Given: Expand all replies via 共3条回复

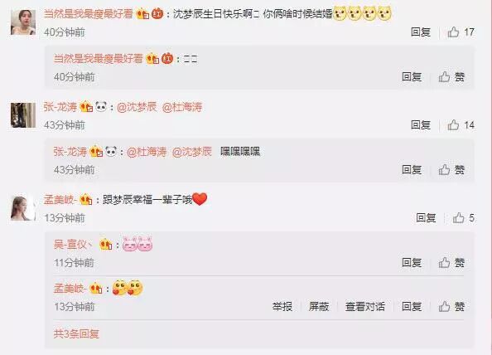Looking at the screenshot, I should click(x=76, y=333).
